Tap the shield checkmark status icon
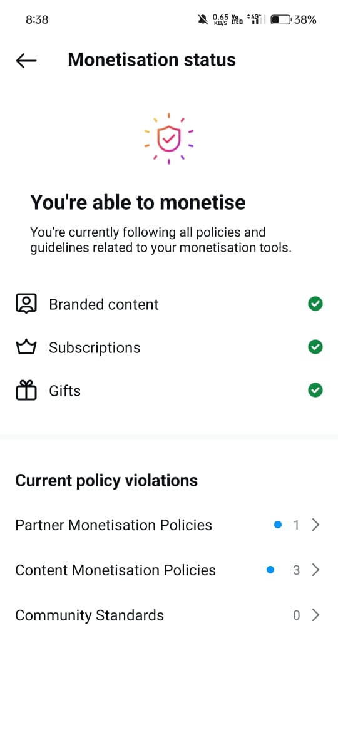This screenshot has height=755, width=338. click(169, 139)
